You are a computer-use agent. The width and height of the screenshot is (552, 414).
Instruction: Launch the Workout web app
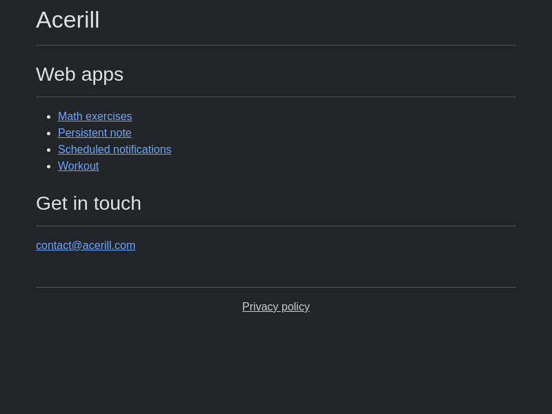point(78,166)
